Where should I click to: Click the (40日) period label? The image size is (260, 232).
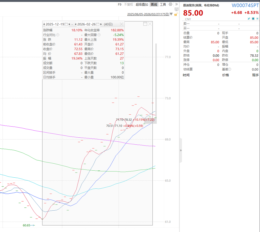coord(108,24)
